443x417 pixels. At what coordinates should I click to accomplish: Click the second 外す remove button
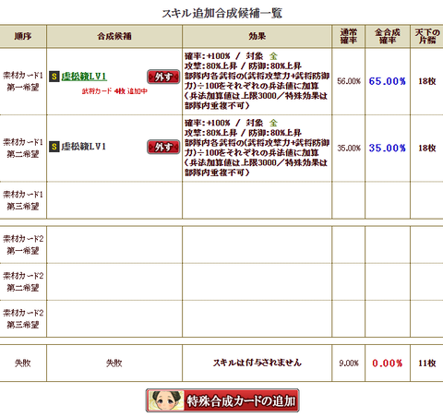point(163,147)
